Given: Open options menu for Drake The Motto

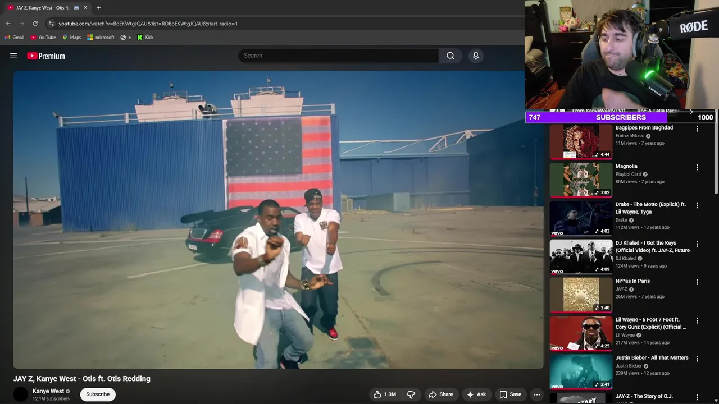Looking at the screenshot, I should 697,205.
